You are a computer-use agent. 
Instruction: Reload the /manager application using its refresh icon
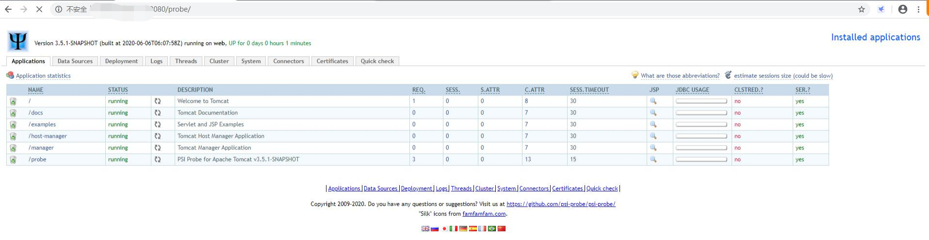pyautogui.click(x=158, y=148)
